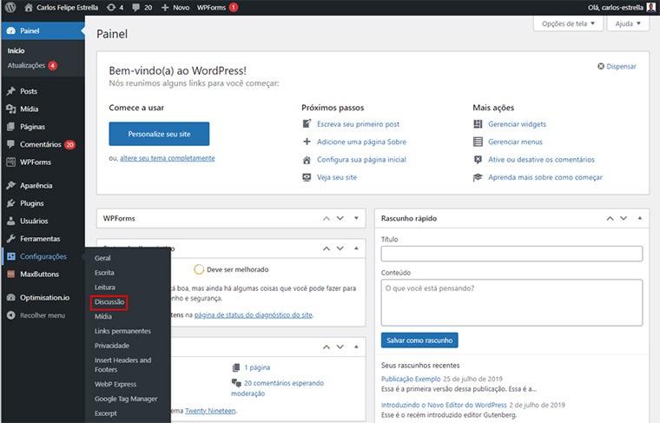Click the Ferramentas wrench icon

10,239
